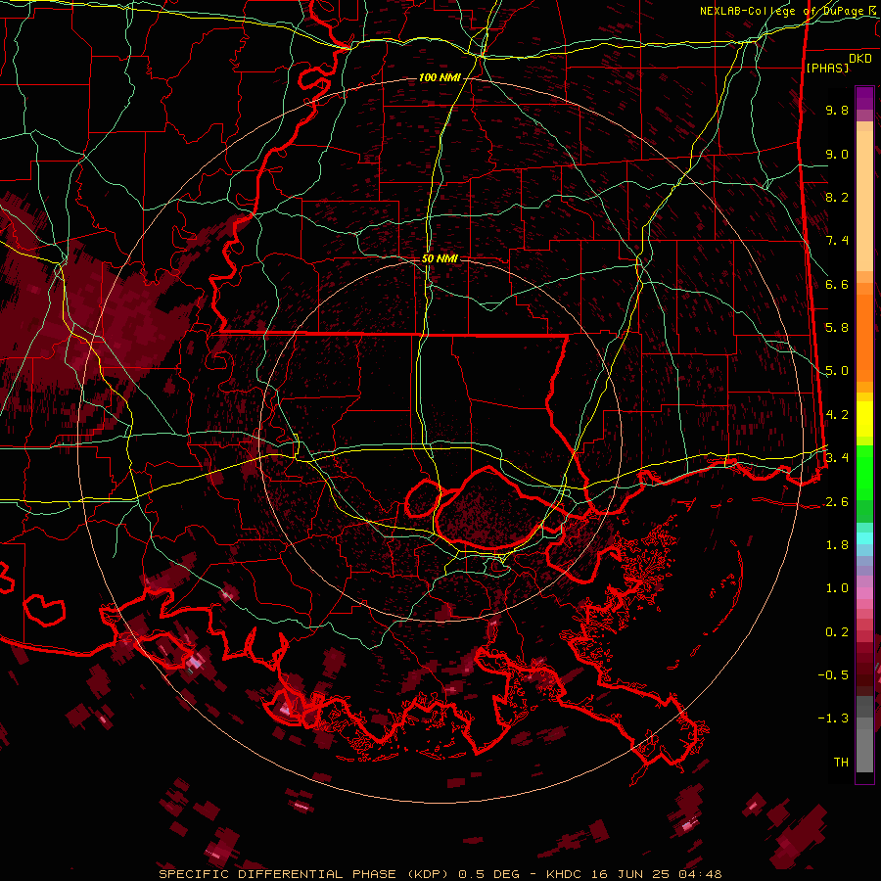Click the 4.2 scale value
Image resolution: width=881 pixels, height=881 pixels.
pos(837,415)
